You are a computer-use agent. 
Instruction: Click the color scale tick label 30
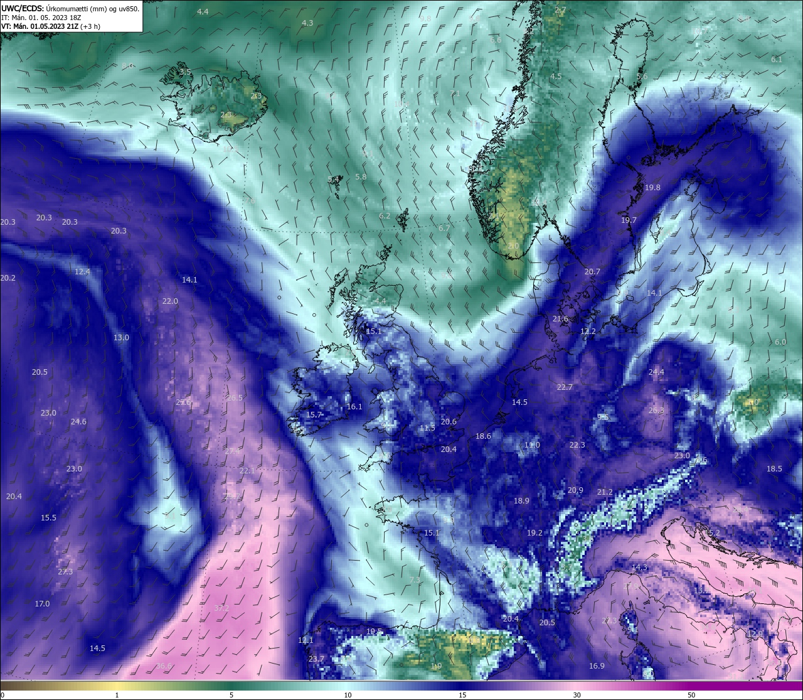[x=577, y=695]
